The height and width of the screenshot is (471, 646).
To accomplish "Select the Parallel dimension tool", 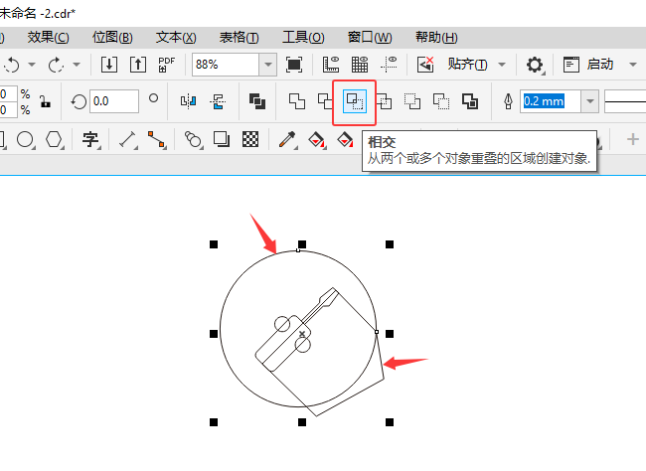I will point(128,140).
